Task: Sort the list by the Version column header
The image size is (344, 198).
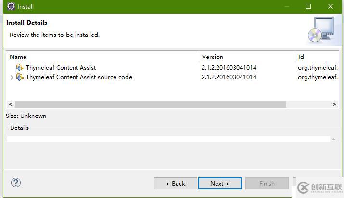Action: click(247, 57)
